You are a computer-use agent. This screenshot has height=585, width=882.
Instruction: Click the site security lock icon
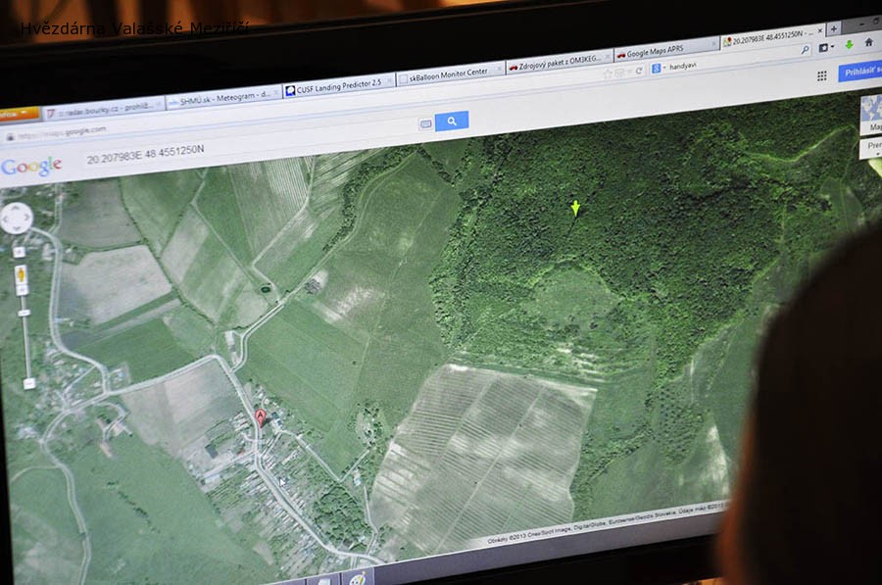coord(10,136)
